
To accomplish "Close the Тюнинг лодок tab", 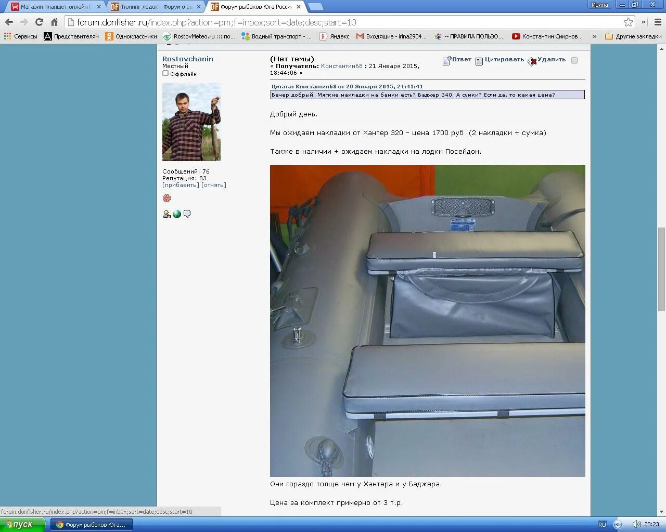I will point(199,7).
